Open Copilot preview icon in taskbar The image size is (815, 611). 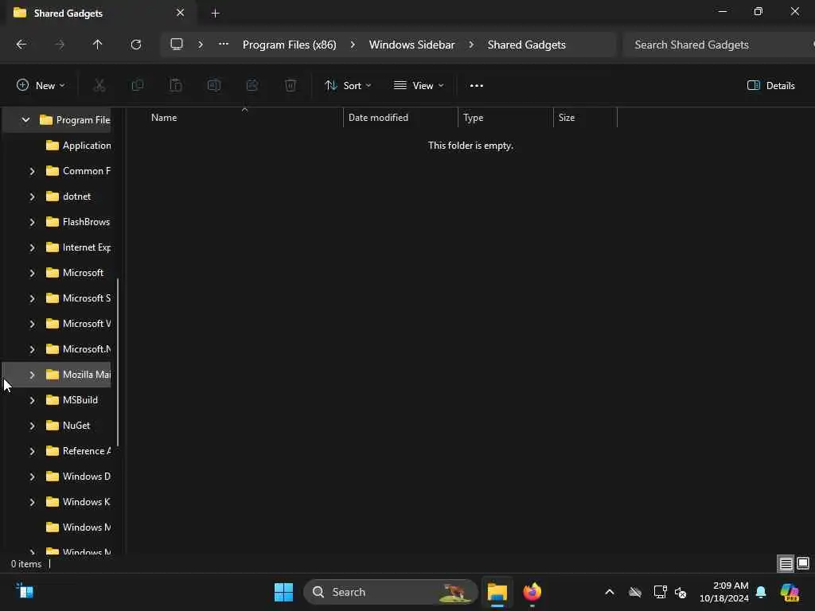pyautogui.click(x=790, y=592)
